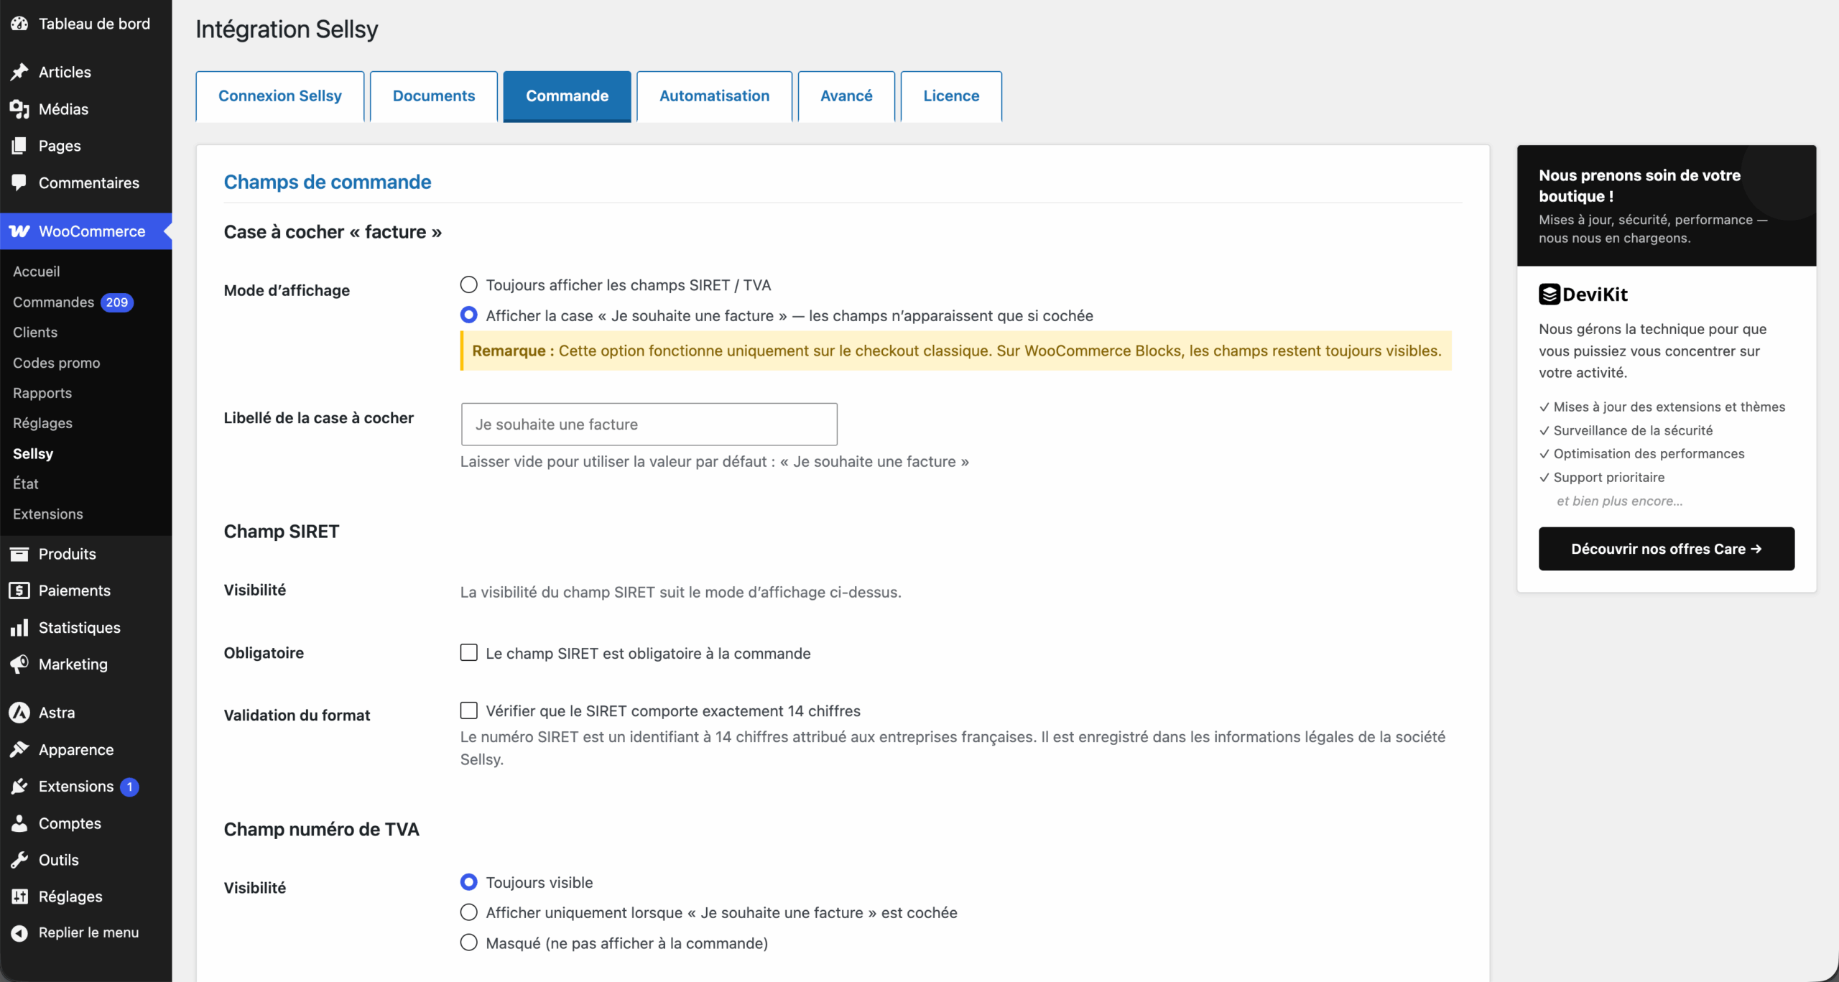Click the Paiements dollar icon
The image size is (1839, 982).
tap(19, 590)
